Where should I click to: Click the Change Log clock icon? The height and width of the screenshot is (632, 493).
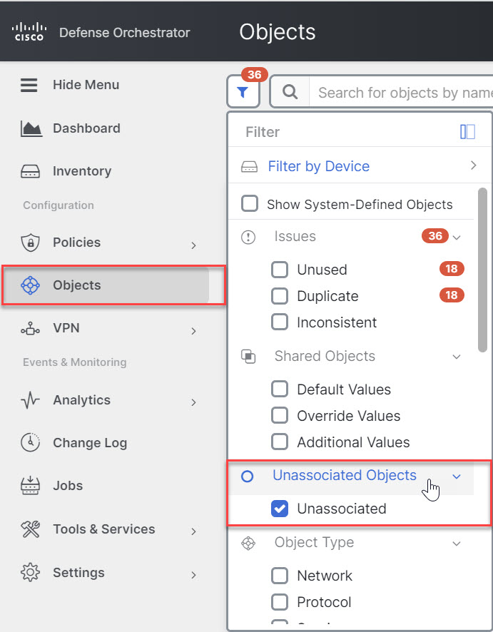pos(31,443)
